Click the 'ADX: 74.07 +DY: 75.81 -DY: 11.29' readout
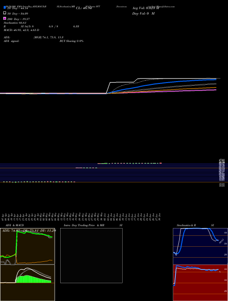The width and height of the screenshot is (228, 301). tap(29, 231)
